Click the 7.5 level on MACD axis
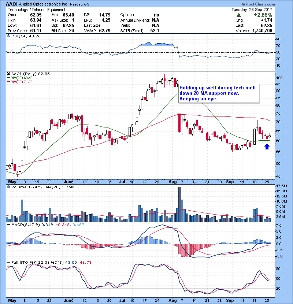293x304 pixels. click(x=279, y=226)
